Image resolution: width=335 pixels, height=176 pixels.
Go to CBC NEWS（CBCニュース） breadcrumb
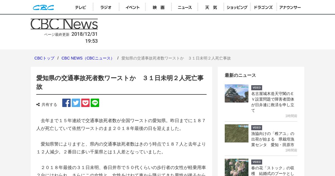tap(88, 58)
